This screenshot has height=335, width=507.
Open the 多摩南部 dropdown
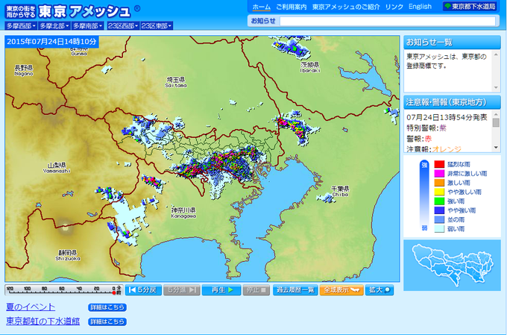coord(88,26)
